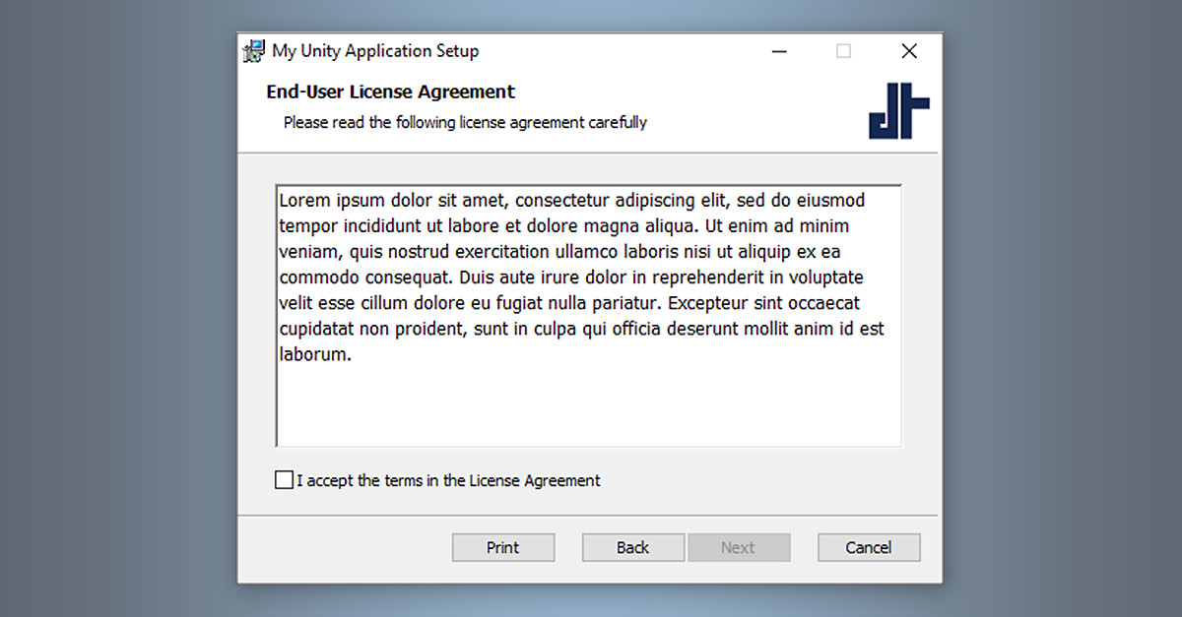1182x617 pixels.
Task: Minimize the setup window
Action: coord(779,51)
